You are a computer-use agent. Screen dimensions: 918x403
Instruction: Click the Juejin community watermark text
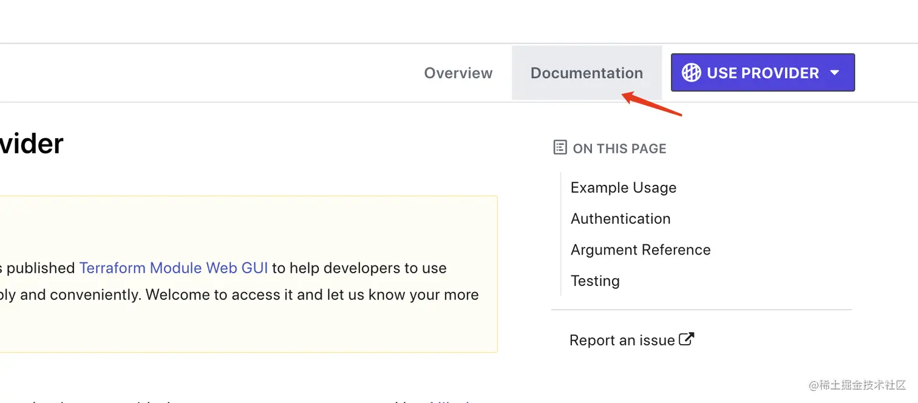857,385
